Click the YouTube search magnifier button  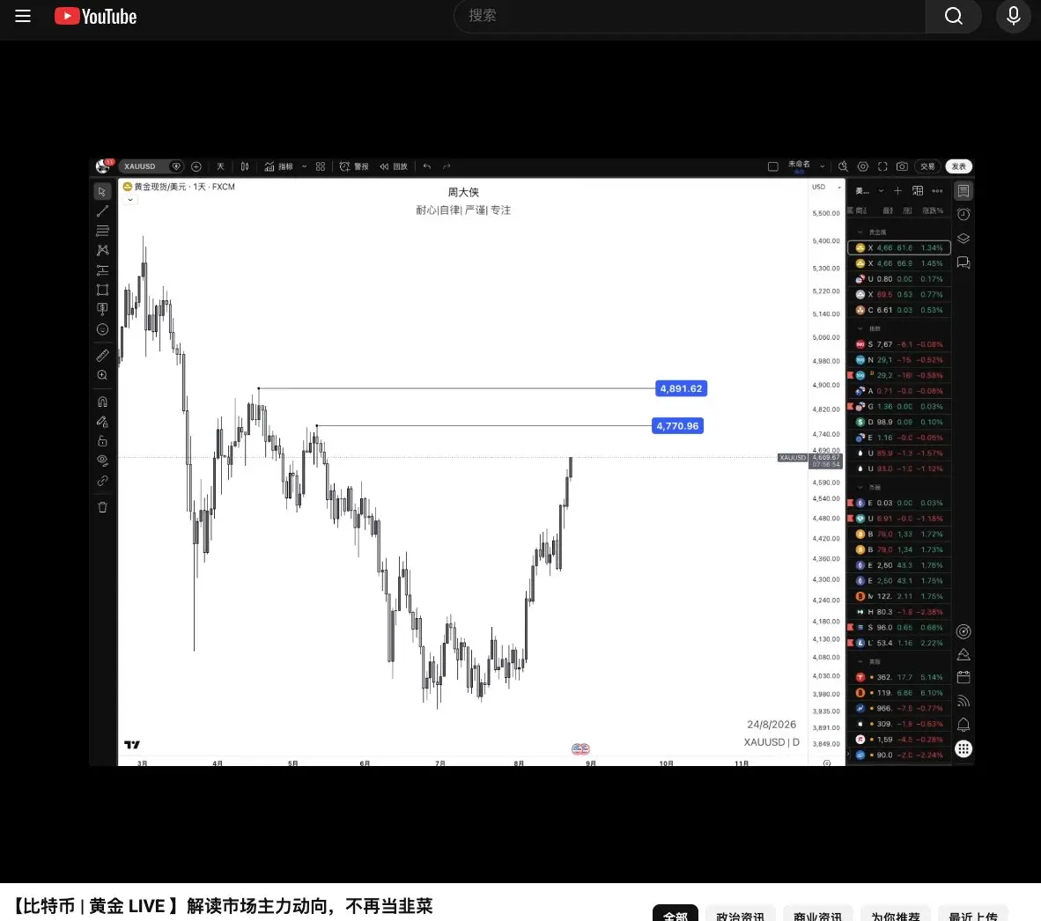coord(953,16)
